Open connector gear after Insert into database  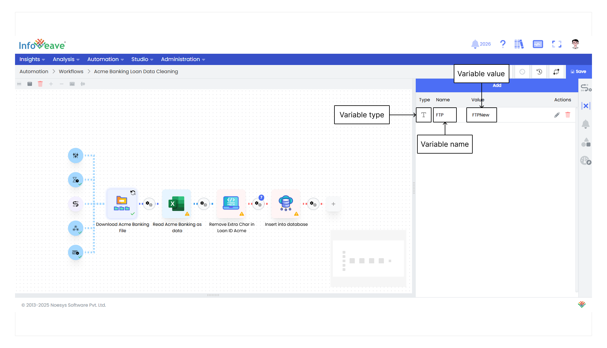coord(313,204)
